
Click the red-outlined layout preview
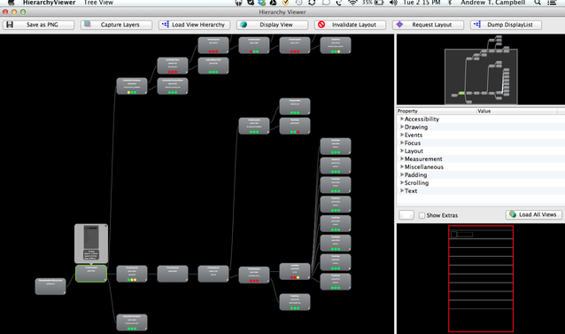click(481, 278)
